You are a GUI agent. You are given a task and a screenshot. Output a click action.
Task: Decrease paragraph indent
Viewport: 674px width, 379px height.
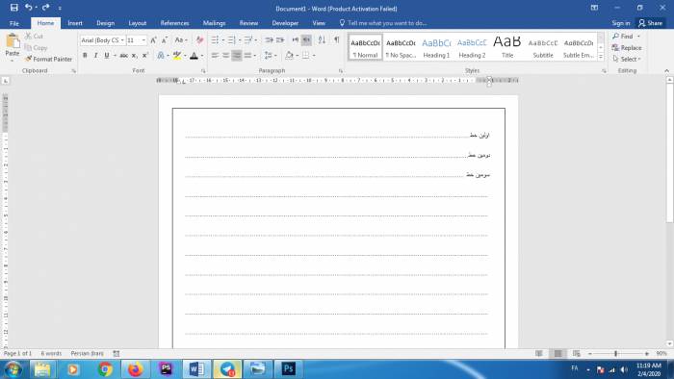click(x=269, y=39)
